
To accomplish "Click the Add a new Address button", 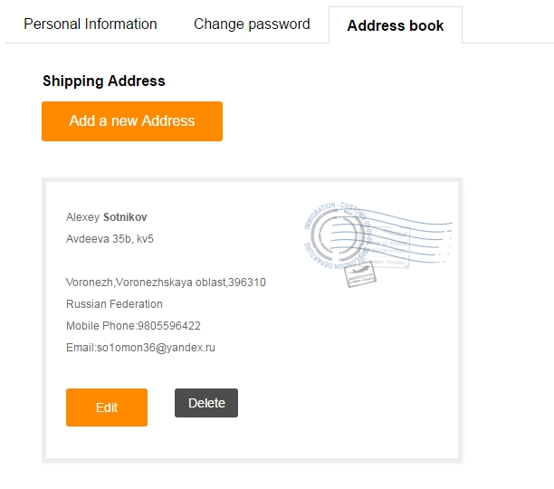I will [132, 121].
